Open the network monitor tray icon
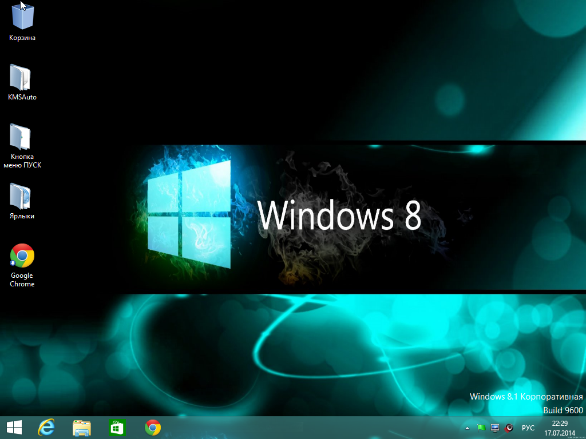Screen dimensions: 586x439 point(495,428)
